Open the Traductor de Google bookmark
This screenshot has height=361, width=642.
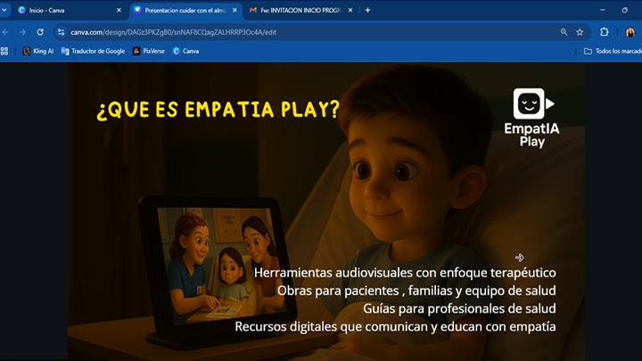[x=93, y=51]
